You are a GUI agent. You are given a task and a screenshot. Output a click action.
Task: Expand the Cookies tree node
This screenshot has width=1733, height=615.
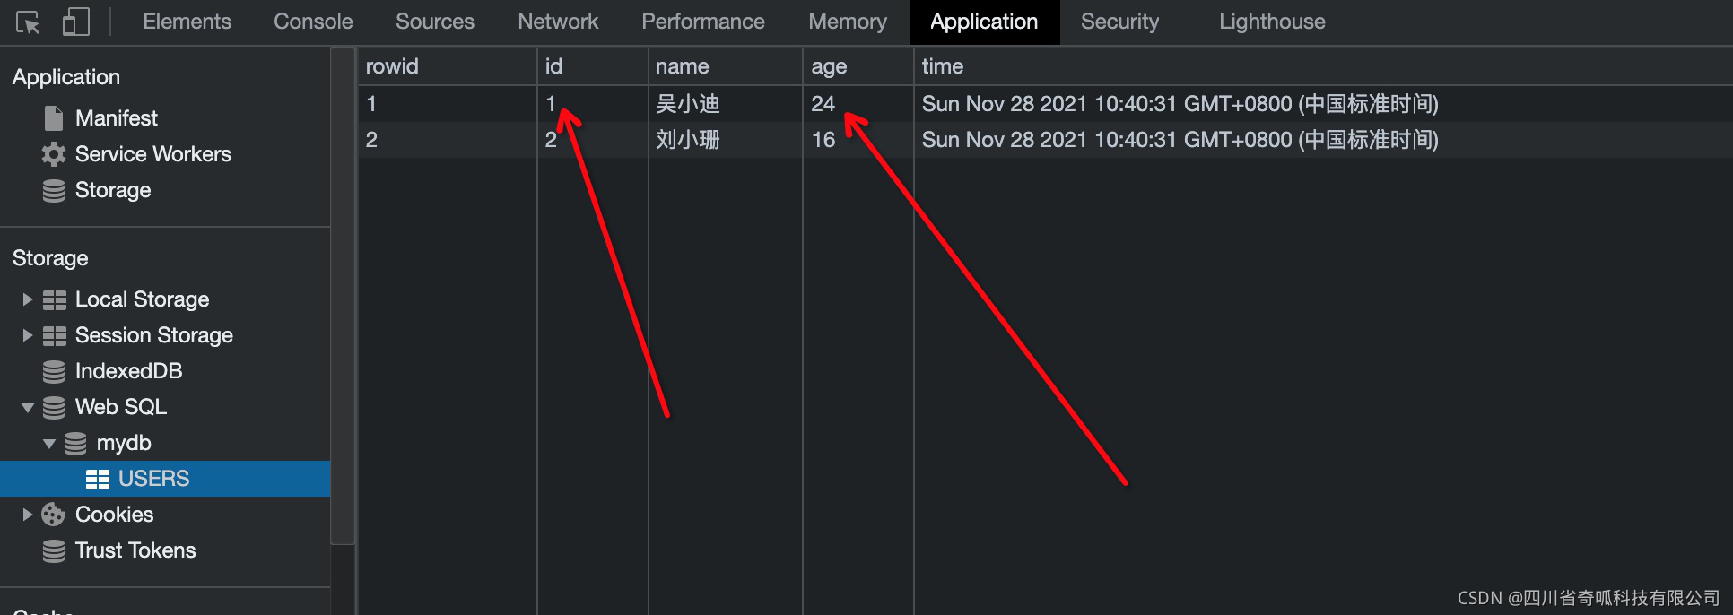[x=27, y=515]
